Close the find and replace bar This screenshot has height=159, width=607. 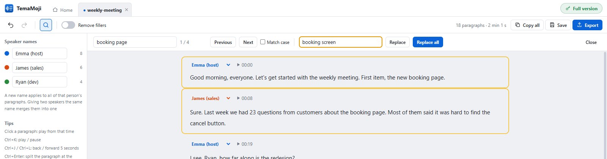pos(591,42)
